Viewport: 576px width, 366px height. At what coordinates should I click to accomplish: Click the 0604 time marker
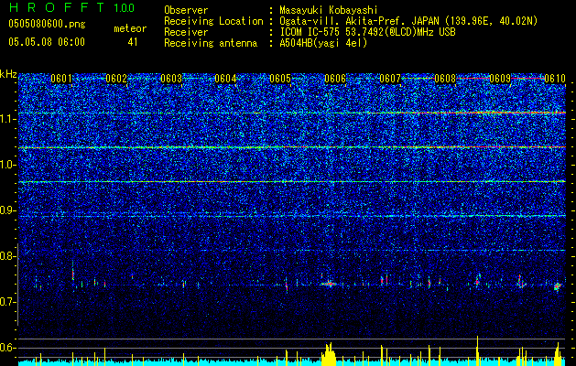[x=225, y=79]
